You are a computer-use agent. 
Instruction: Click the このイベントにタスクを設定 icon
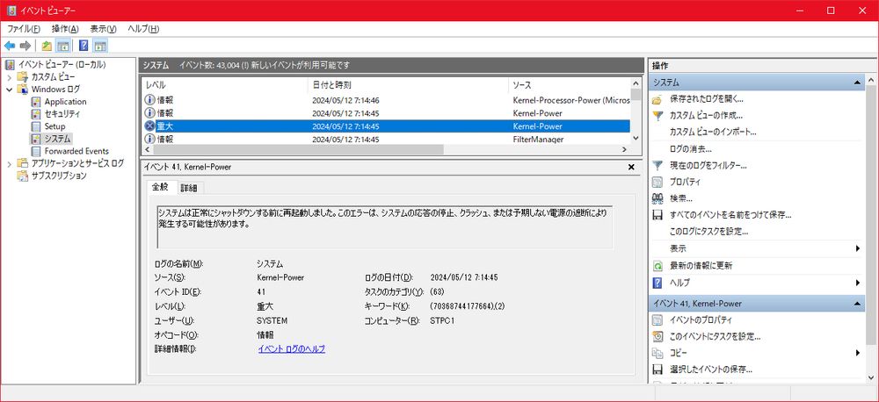(x=658, y=337)
